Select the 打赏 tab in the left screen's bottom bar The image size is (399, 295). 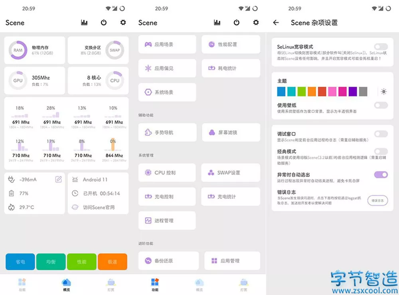click(111, 285)
